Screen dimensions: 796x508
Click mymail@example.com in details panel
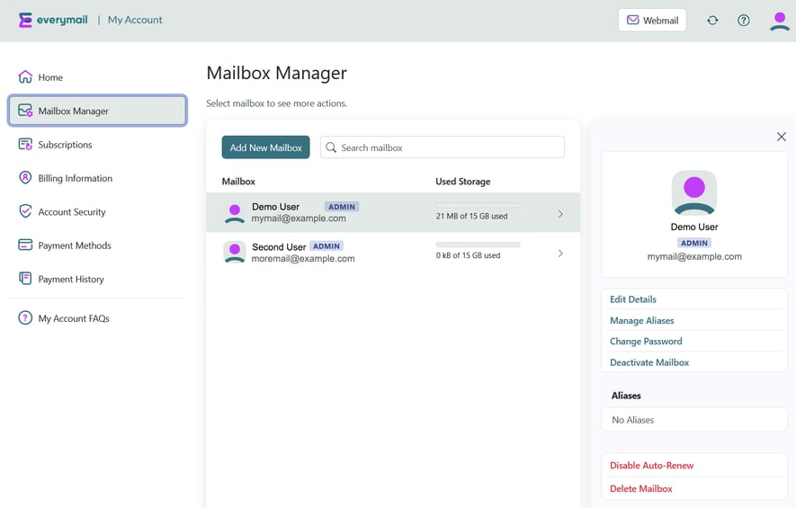(694, 256)
